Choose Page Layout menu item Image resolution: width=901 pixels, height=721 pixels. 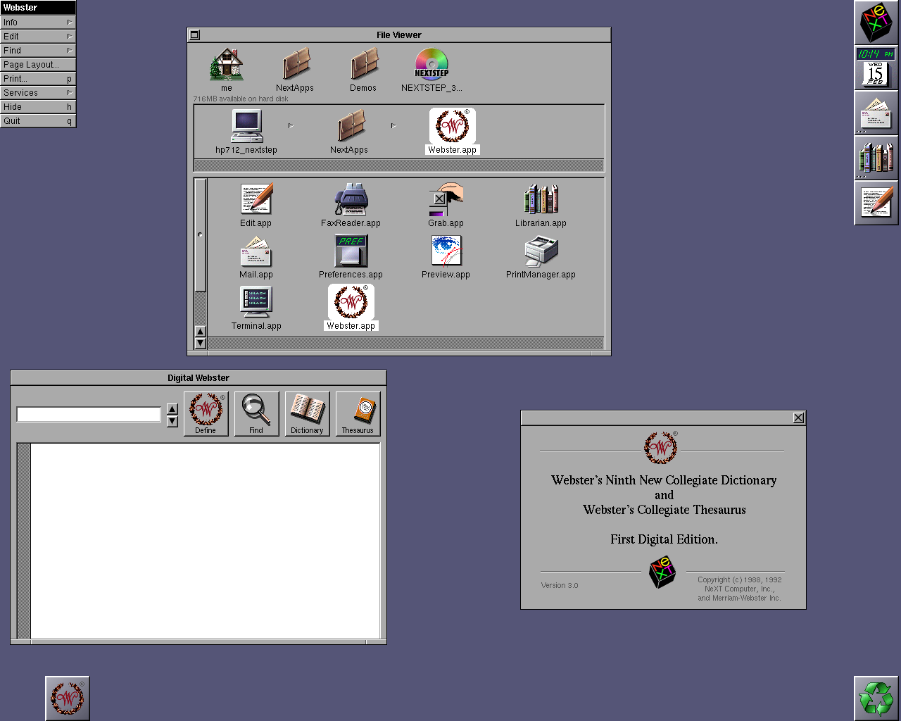(x=38, y=65)
